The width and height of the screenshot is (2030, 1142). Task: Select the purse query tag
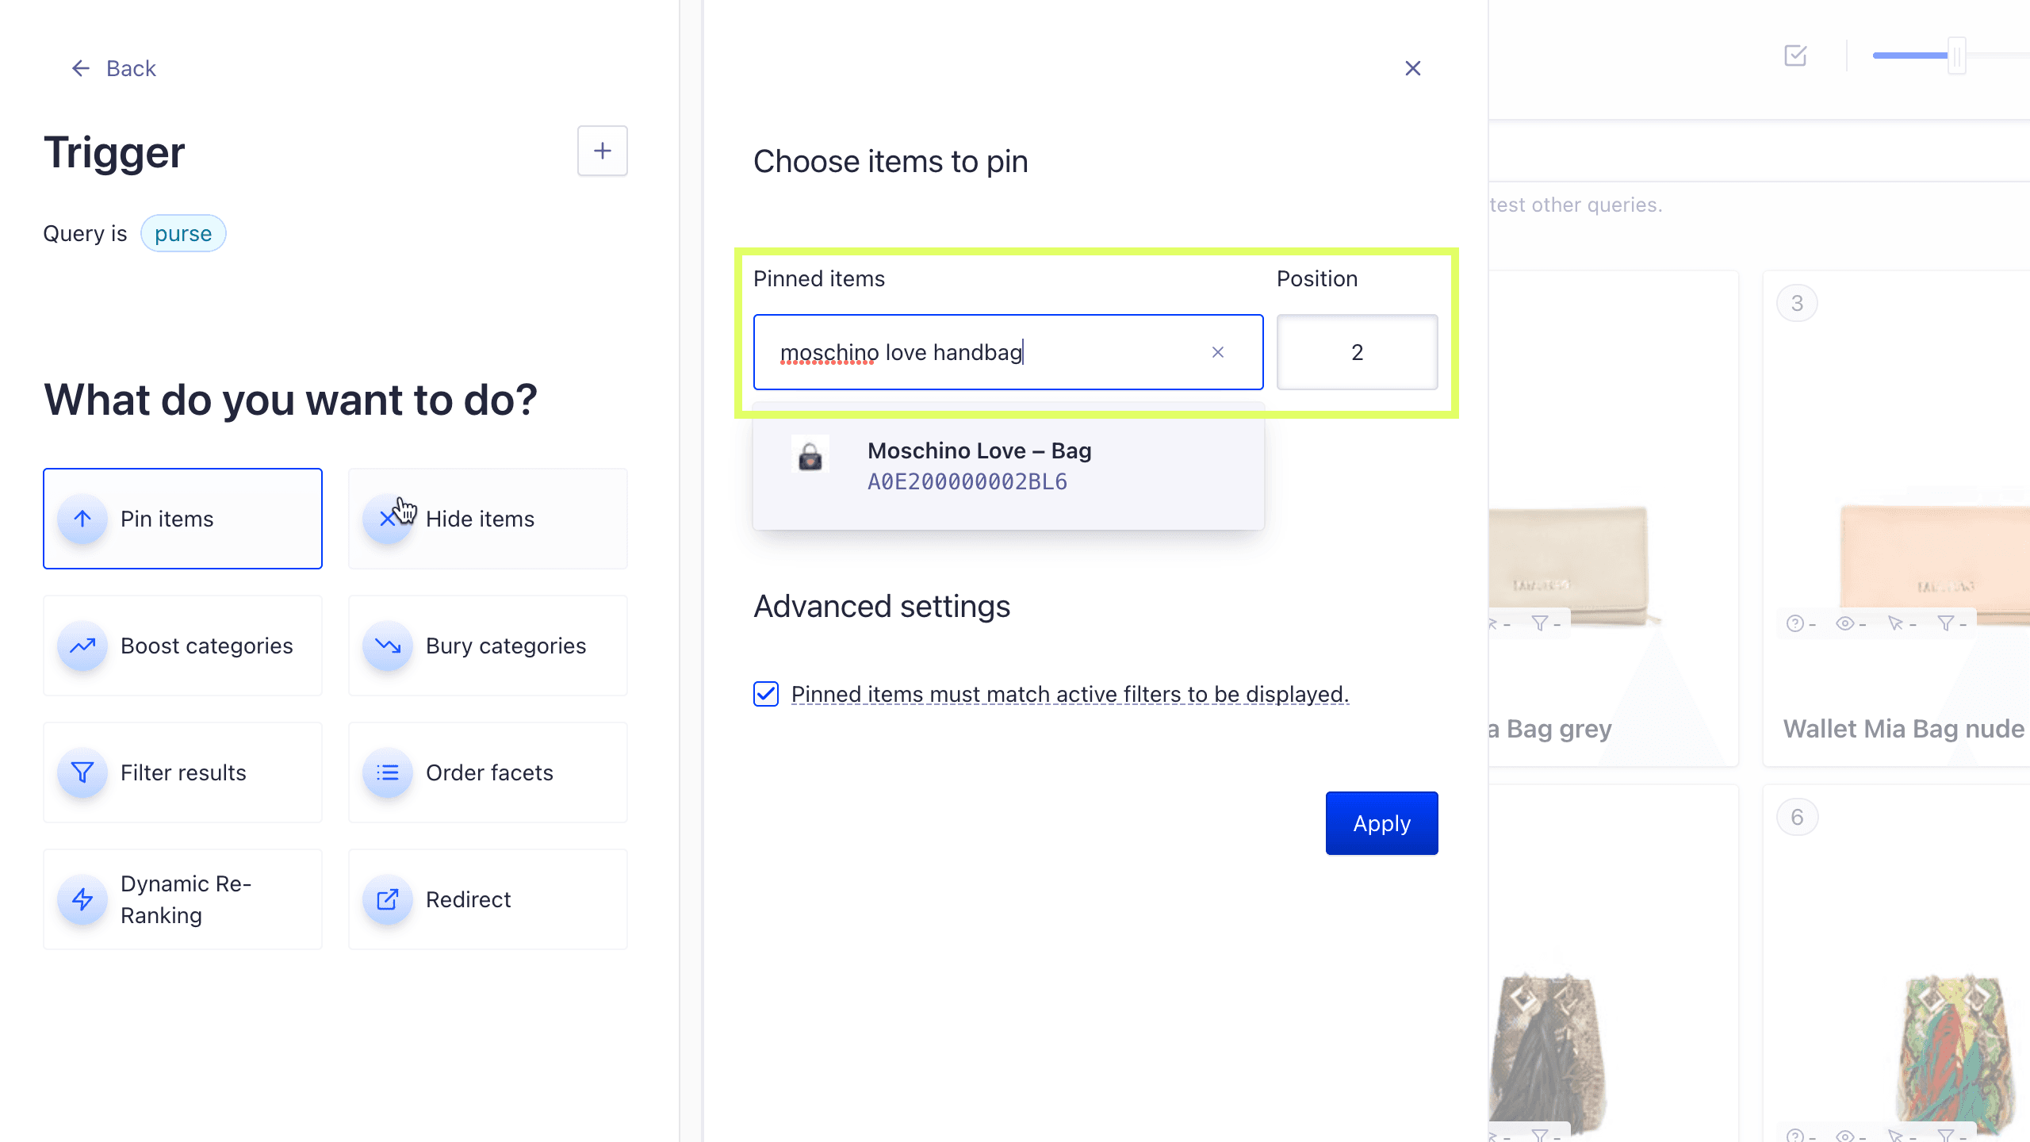click(x=183, y=233)
